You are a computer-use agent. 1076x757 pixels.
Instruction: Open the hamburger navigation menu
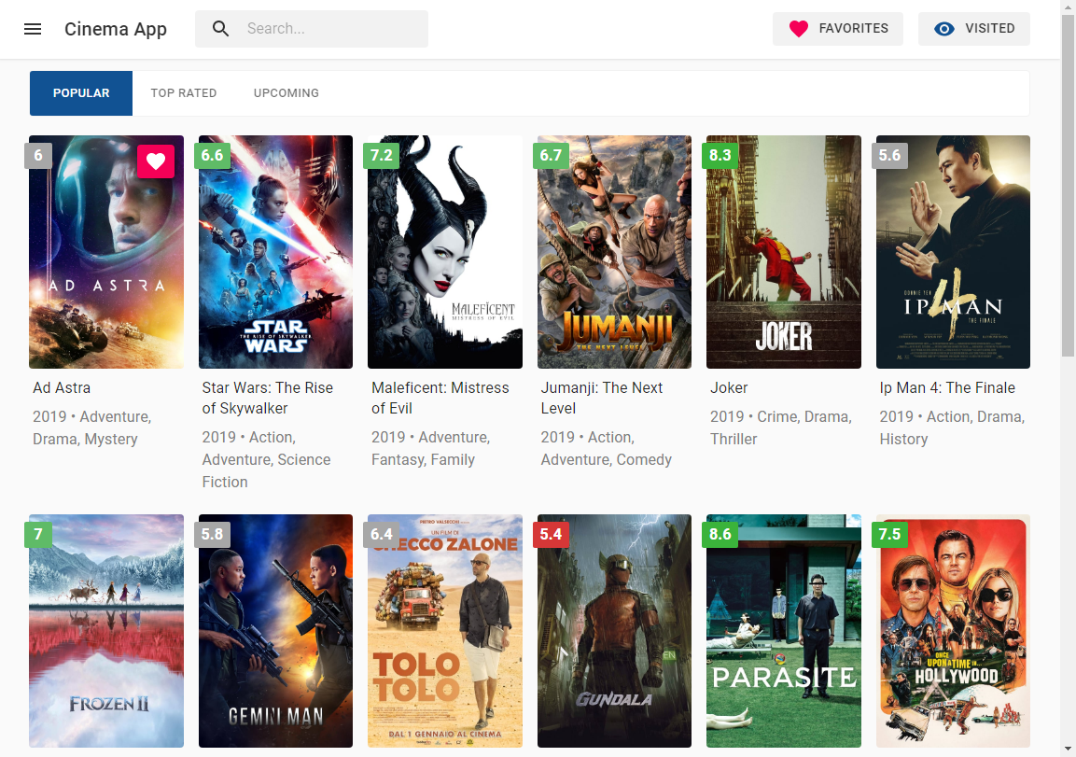coord(33,29)
